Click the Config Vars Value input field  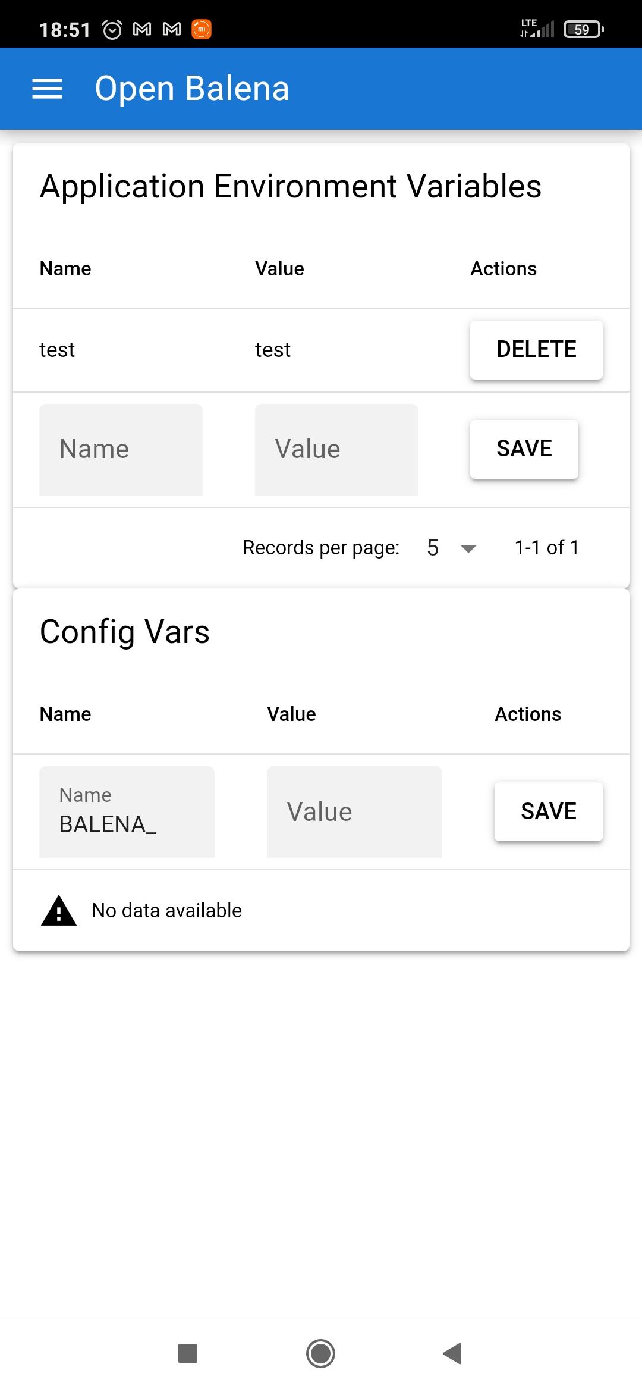click(x=354, y=812)
